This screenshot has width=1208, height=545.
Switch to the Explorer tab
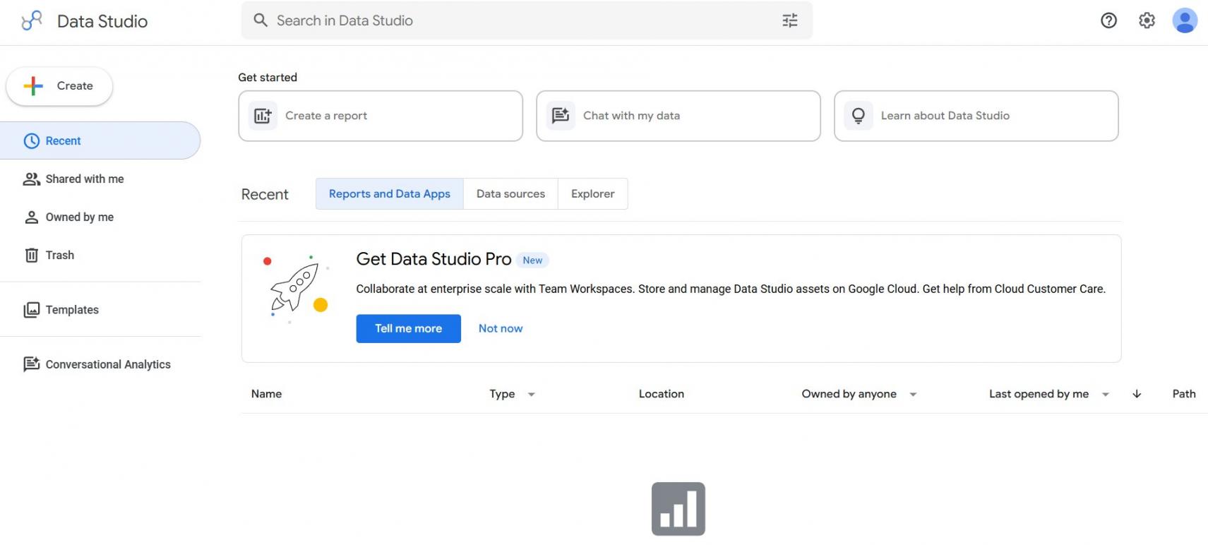(x=592, y=193)
